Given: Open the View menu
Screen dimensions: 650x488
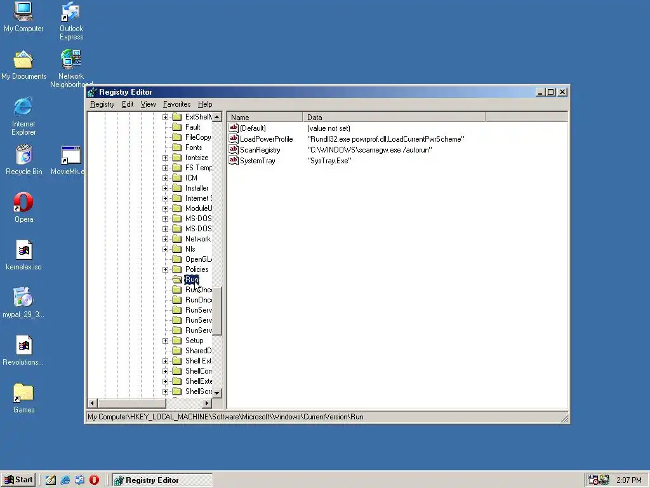Looking at the screenshot, I should coord(148,104).
